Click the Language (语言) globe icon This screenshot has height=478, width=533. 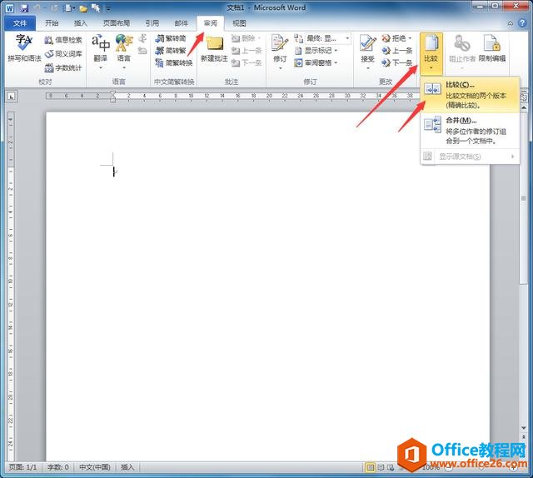tap(123, 43)
